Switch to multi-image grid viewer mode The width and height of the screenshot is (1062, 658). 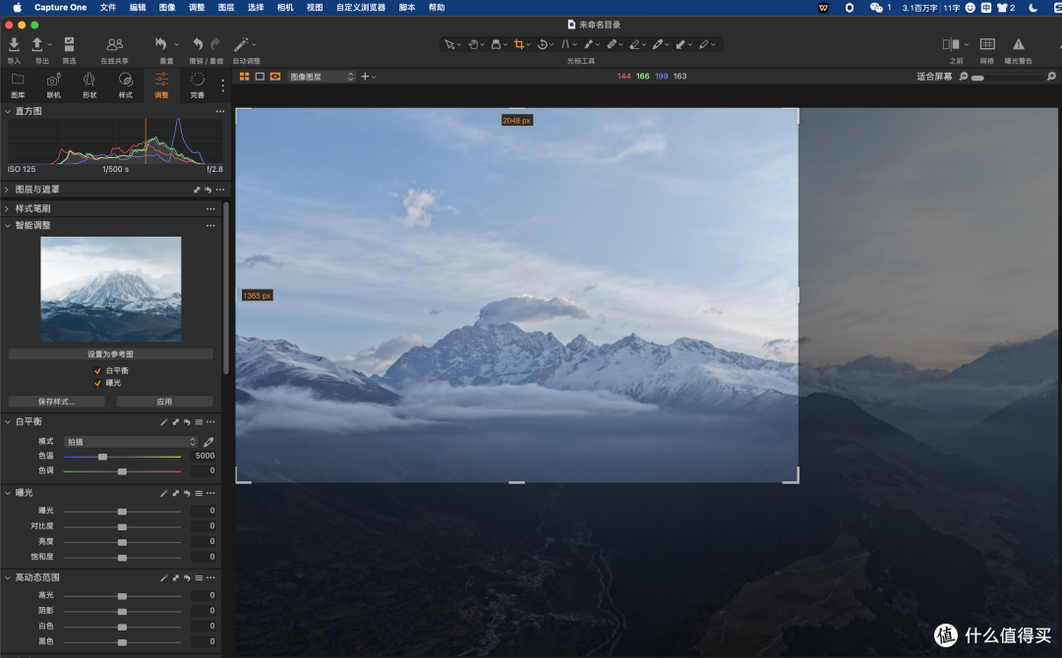(x=245, y=77)
